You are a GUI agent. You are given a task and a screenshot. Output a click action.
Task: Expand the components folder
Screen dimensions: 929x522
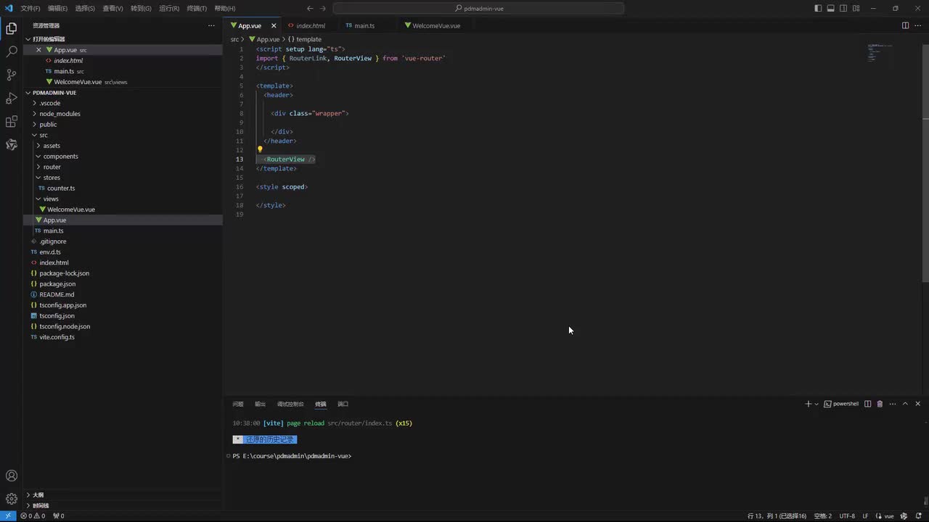pos(60,157)
